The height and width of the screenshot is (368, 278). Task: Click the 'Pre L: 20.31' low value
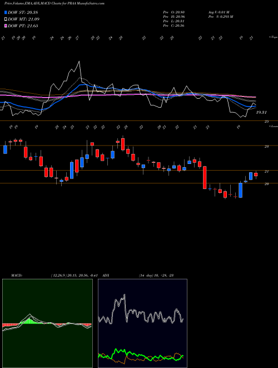pos(173,21)
